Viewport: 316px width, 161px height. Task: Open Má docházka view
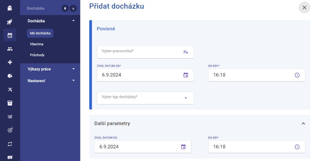(x=40, y=33)
